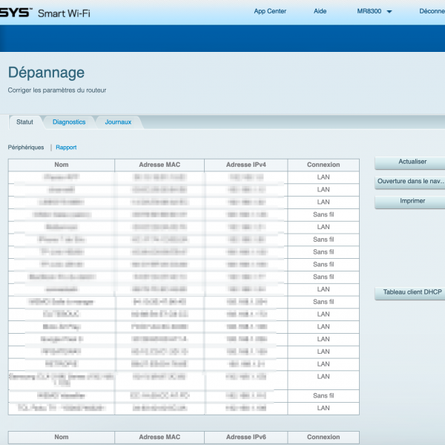Open the Journaux tab

click(x=118, y=122)
